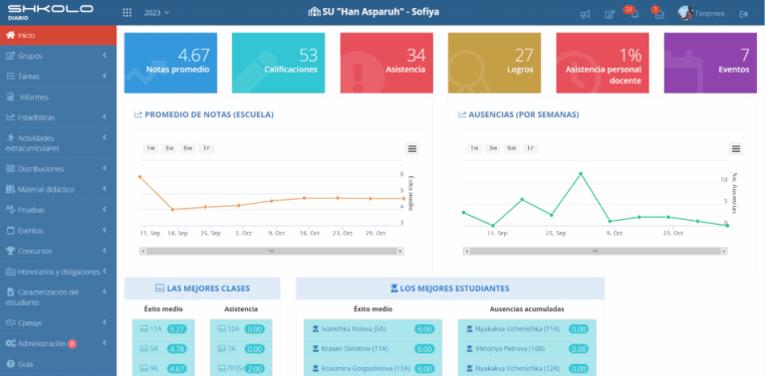Click the Administración gears icon

tap(10, 343)
